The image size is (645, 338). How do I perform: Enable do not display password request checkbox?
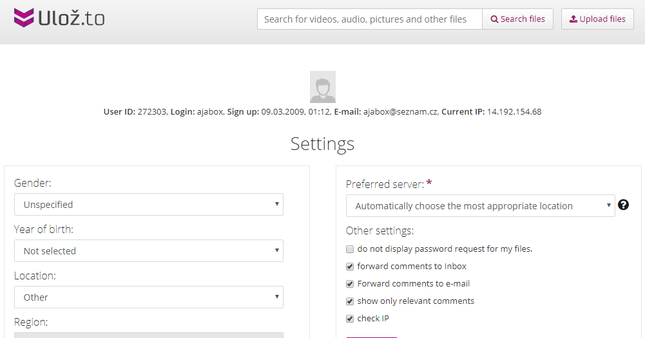pos(350,249)
